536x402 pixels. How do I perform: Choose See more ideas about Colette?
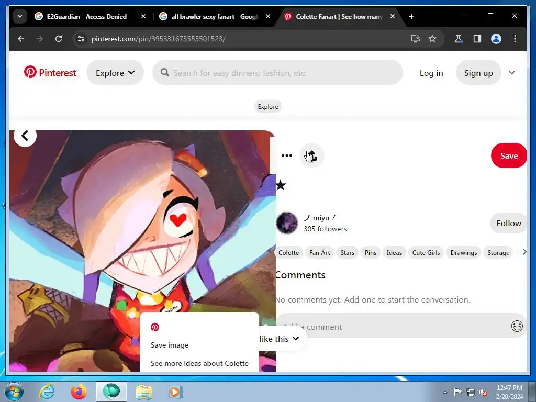tap(199, 363)
